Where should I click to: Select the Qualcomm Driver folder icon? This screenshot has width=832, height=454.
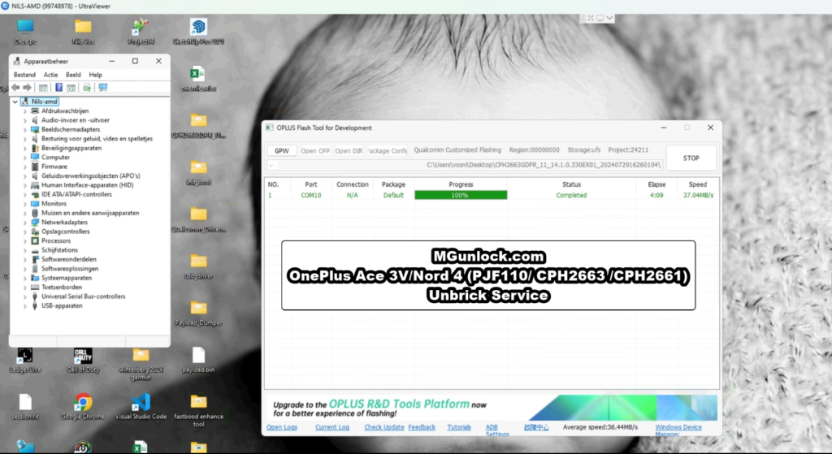198,219
